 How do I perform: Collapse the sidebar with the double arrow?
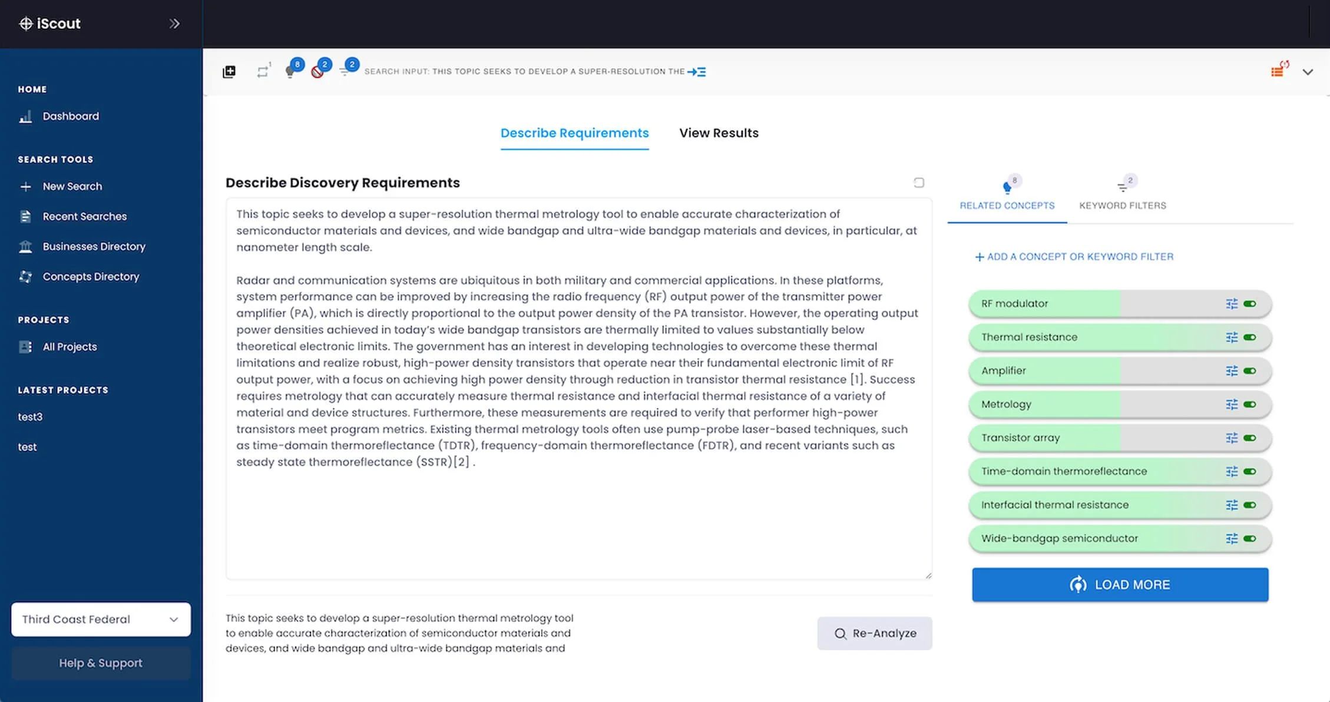[174, 24]
